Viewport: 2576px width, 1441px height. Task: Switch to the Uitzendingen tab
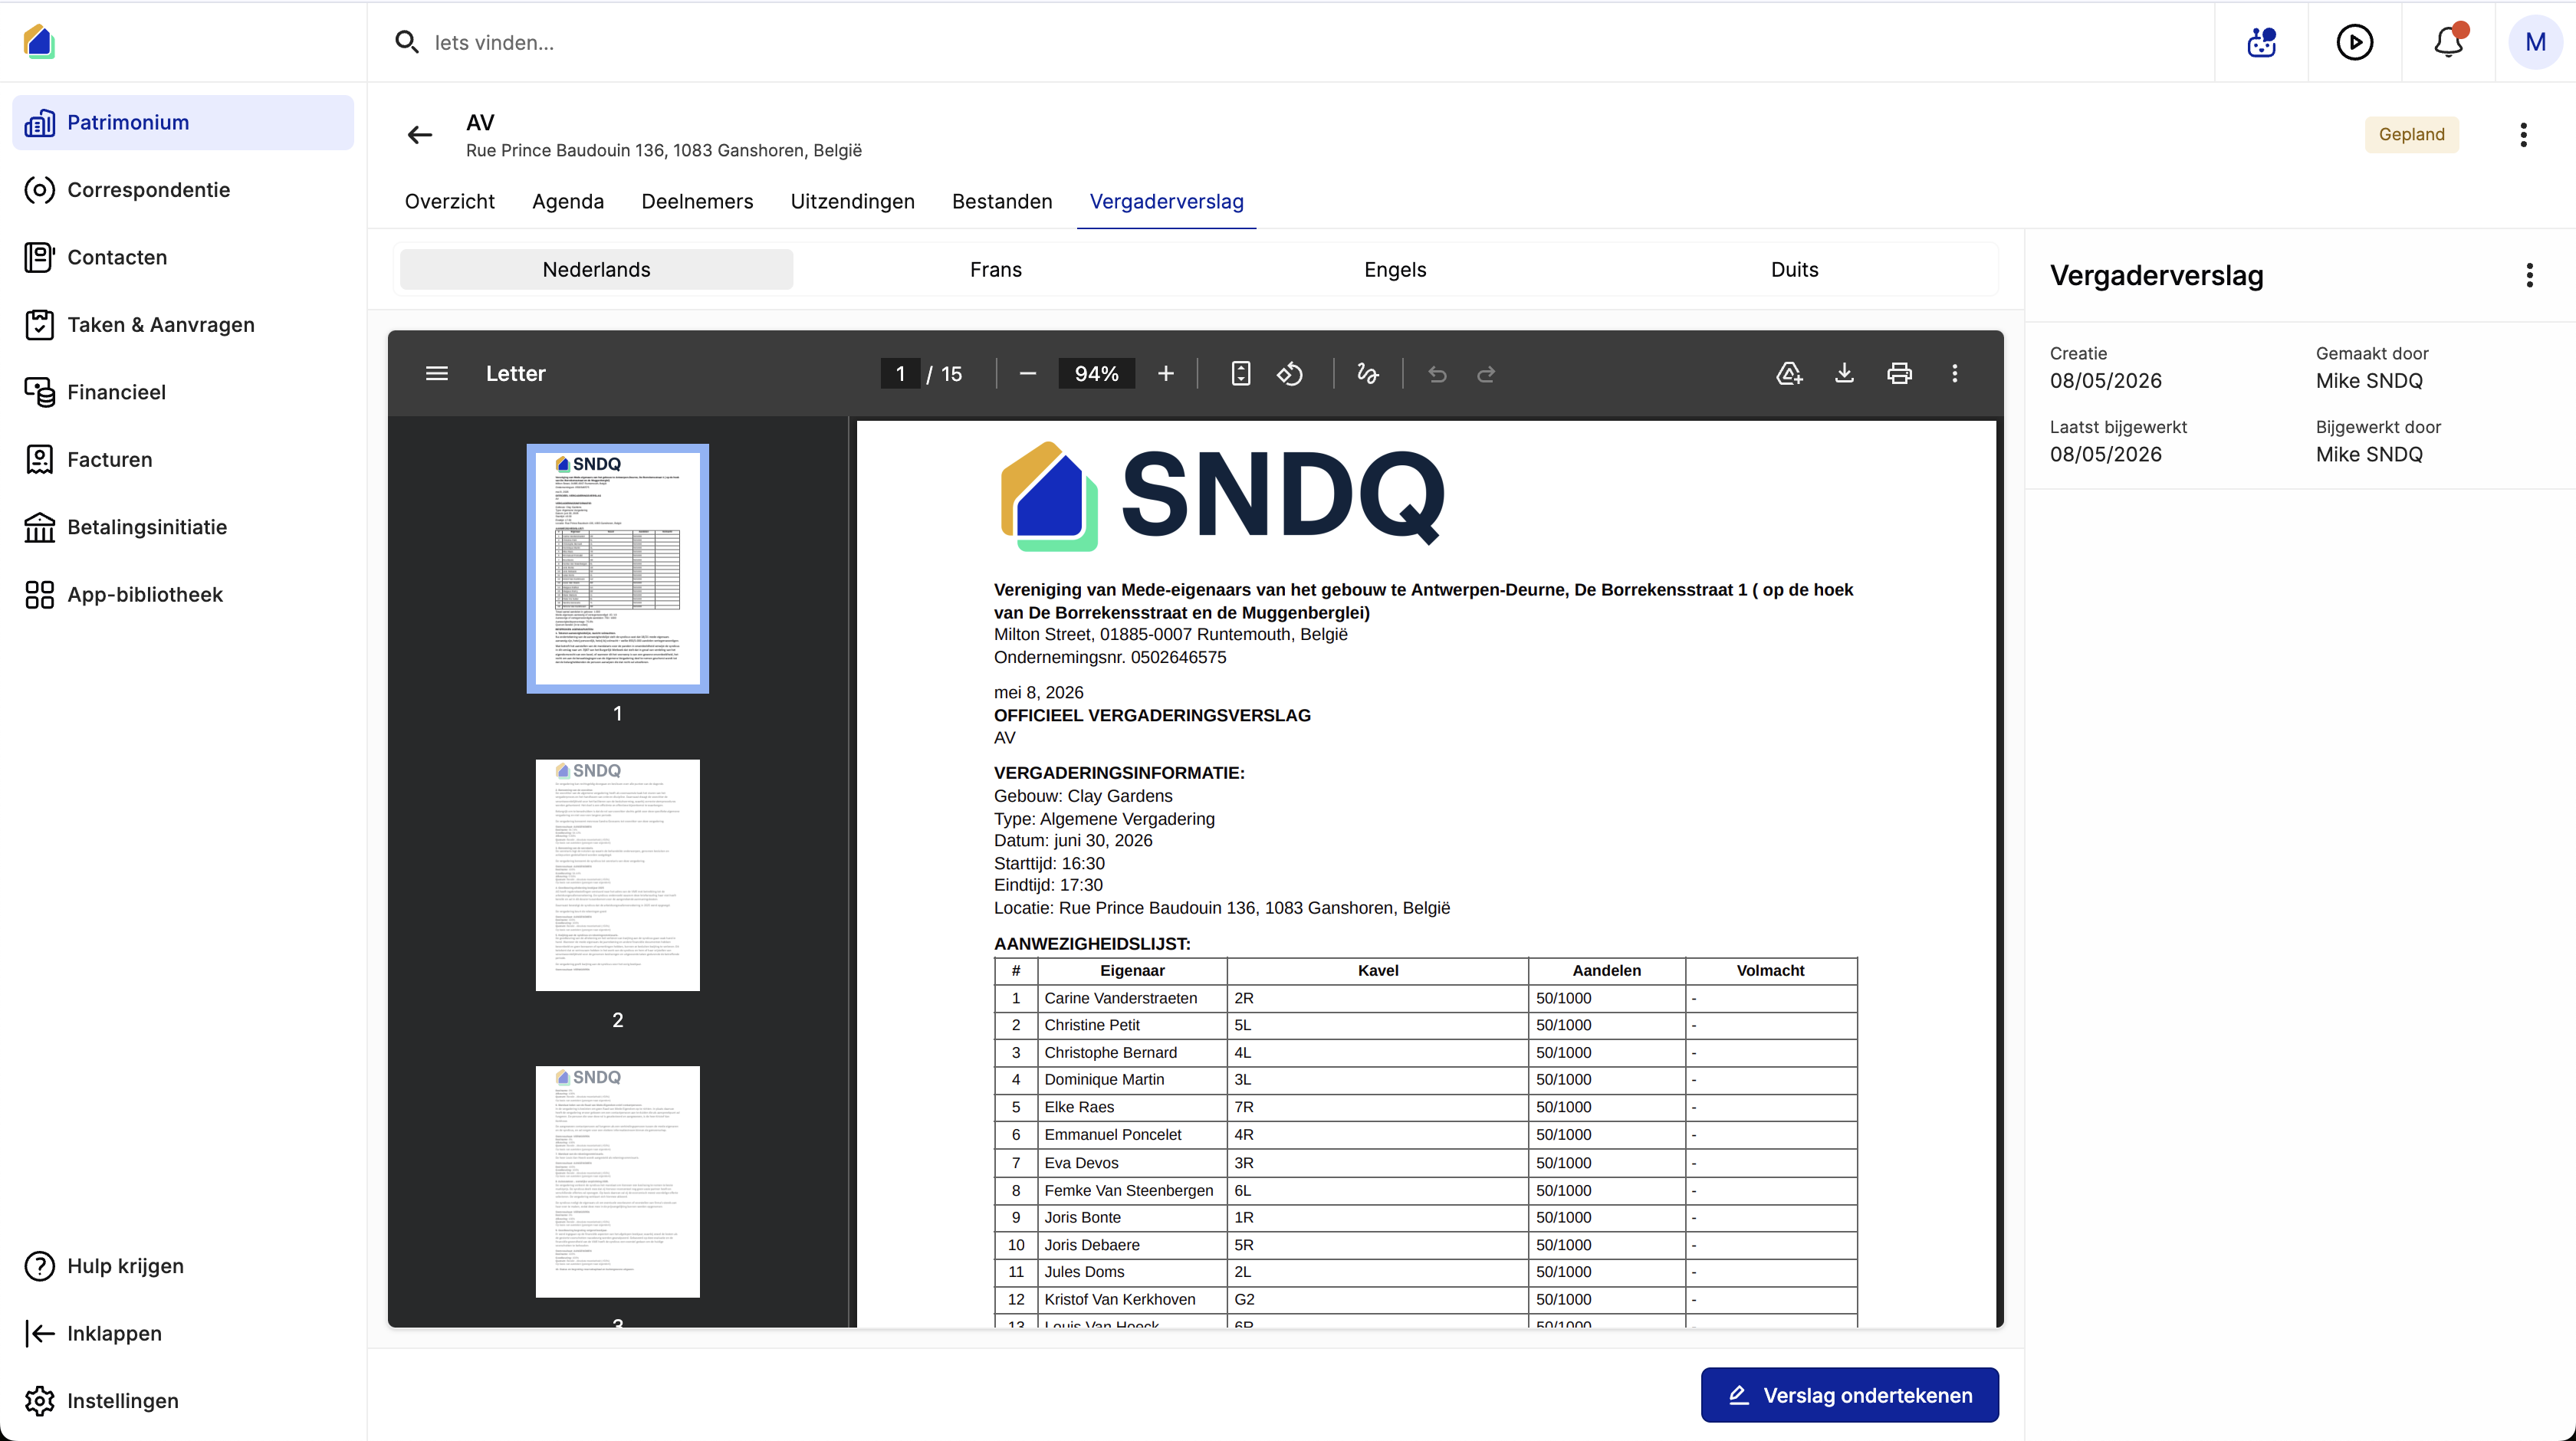coord(852,201)
